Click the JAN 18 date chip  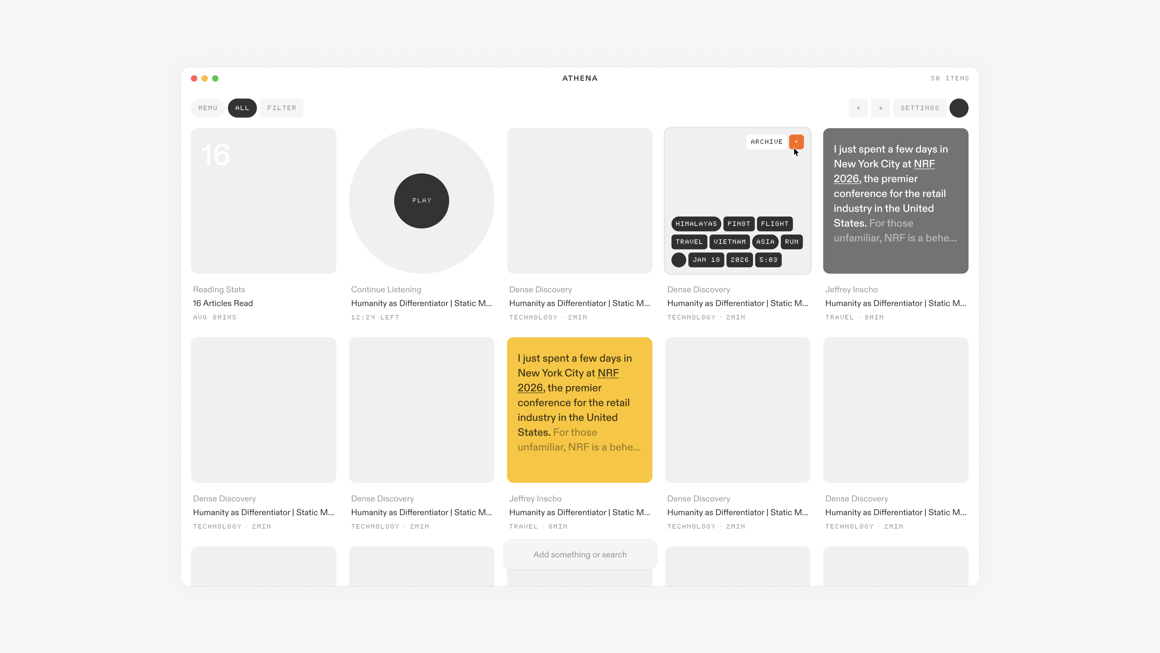706,260
